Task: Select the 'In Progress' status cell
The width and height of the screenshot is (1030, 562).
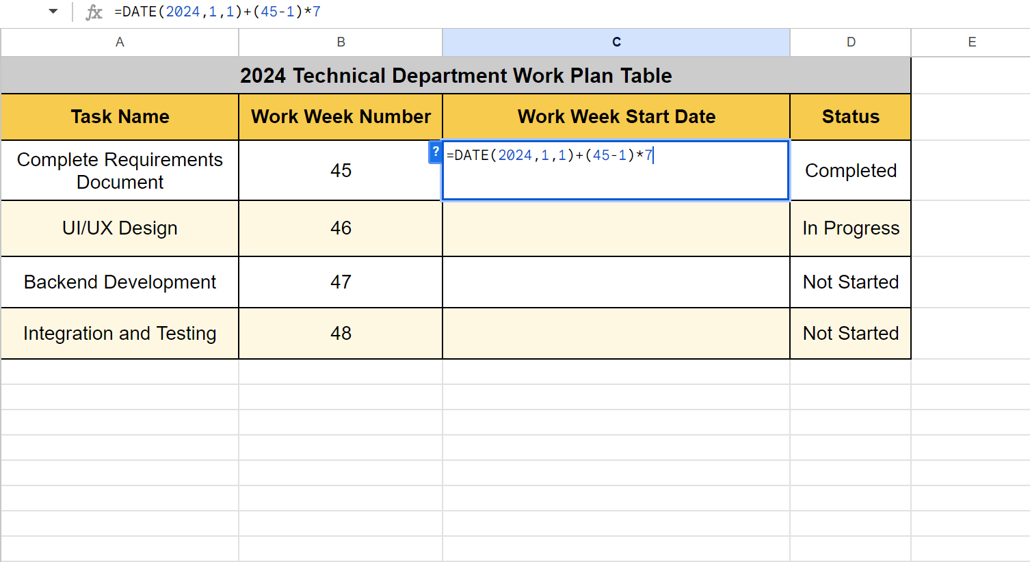Action: point(851,228)
